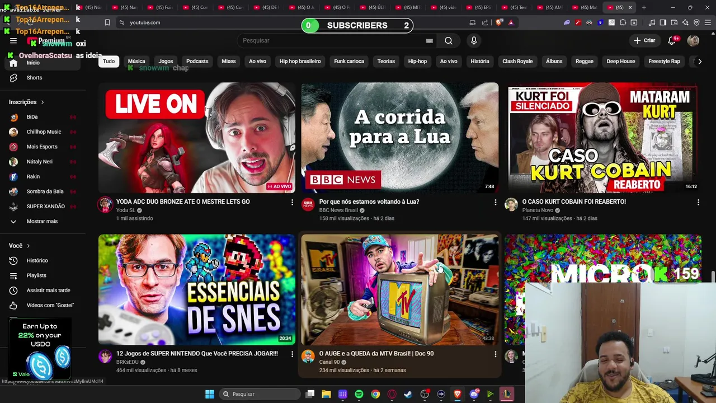Open Brave Shields lion icon
Viewport: 716px width, 403px height.
(499, 22)
